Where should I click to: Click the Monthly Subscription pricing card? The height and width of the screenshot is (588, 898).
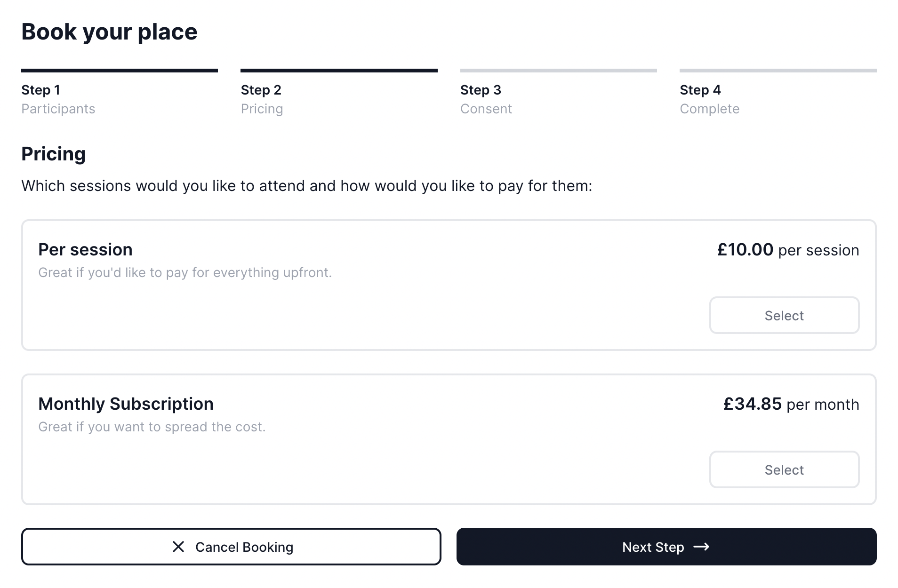(448, 438)
